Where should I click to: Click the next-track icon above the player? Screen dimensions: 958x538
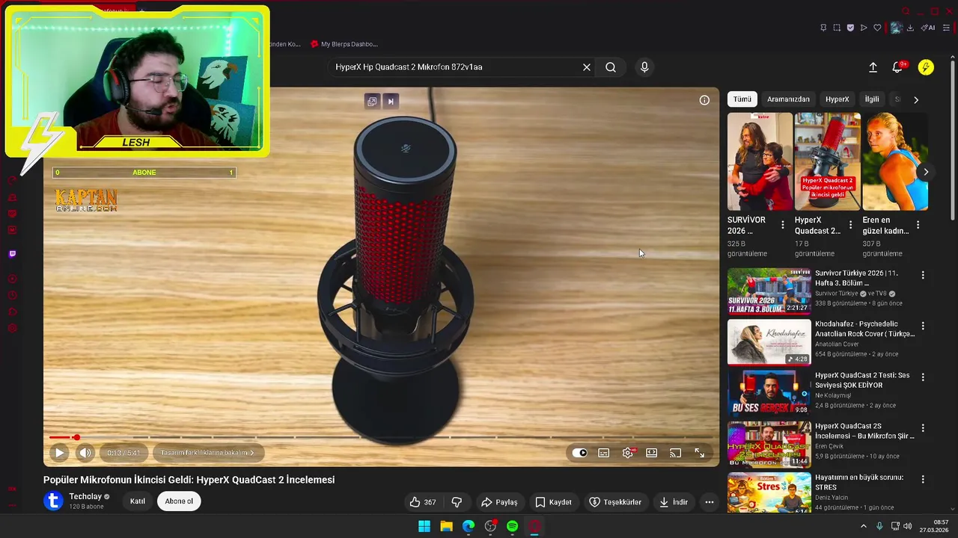[x=390, y=102]
